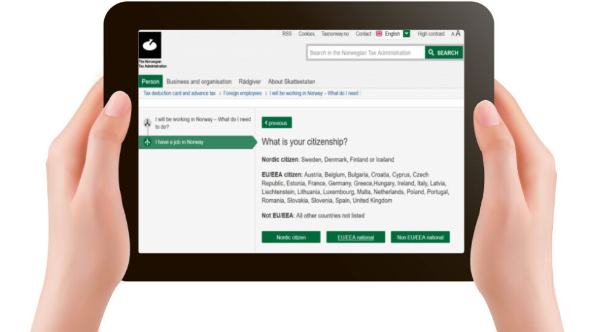591x332 pixels.
Task: Click the plane icon beside first step
Action: coord(147,122)
